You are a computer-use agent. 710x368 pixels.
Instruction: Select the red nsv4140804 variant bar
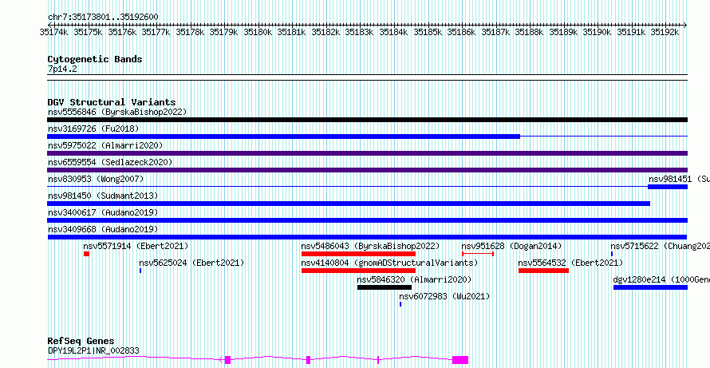[358, 271]
